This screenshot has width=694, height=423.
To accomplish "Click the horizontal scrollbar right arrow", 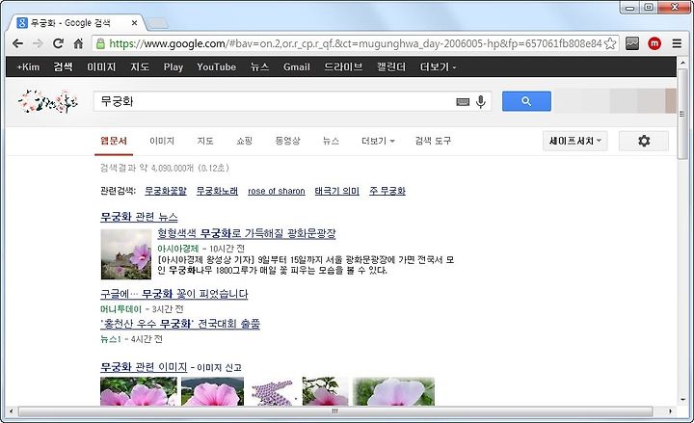I will (x=670, y=411).
